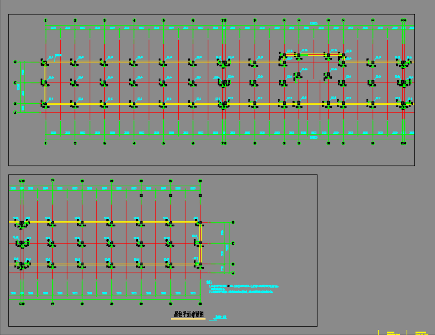Click the column symbol at axis 4 and C
This screenshot has width=435, height=335.
133,83
